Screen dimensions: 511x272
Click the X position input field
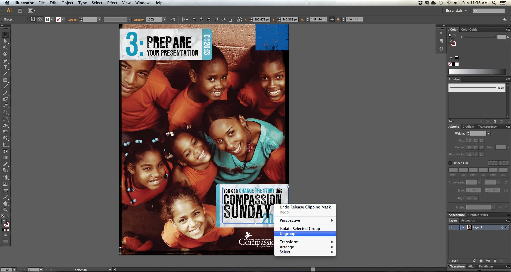click(262, 19)
